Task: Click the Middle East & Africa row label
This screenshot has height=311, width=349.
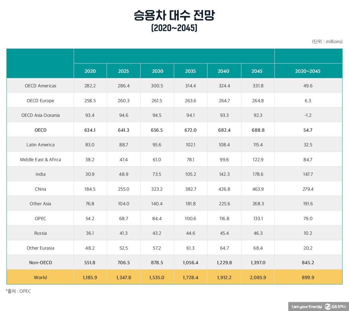Action: (40, 159)
